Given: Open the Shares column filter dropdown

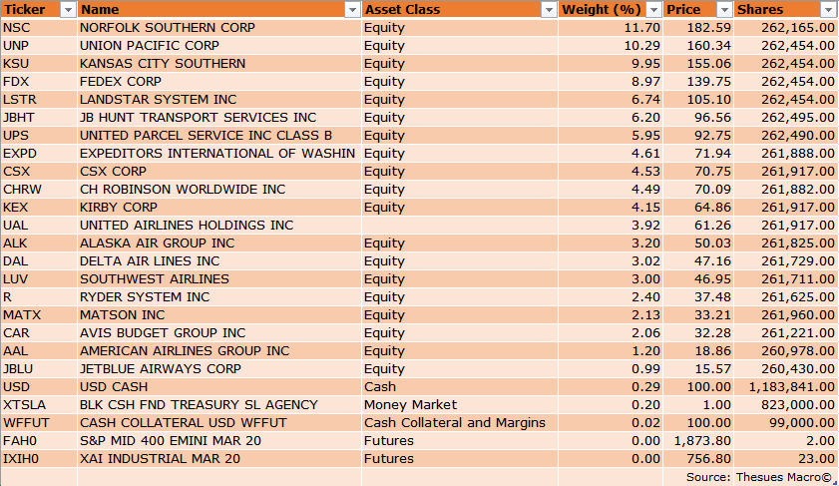Looking at the screenshot, I should click(827, 10).
